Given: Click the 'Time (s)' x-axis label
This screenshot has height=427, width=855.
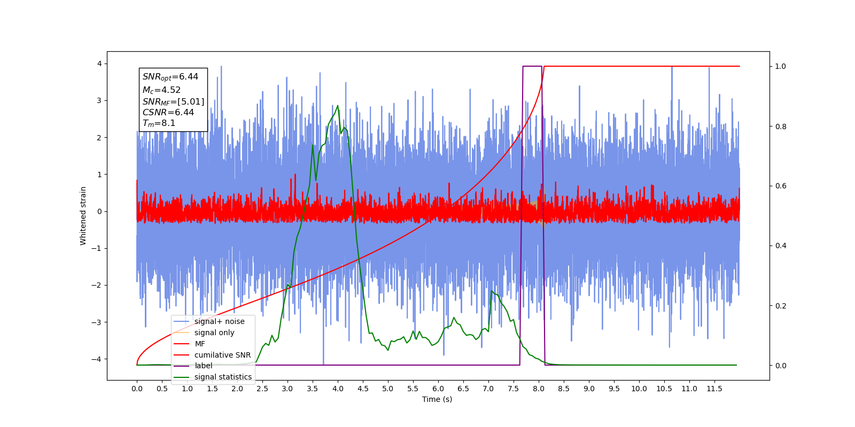Looking at the screenshot, I should click(437, 399).
